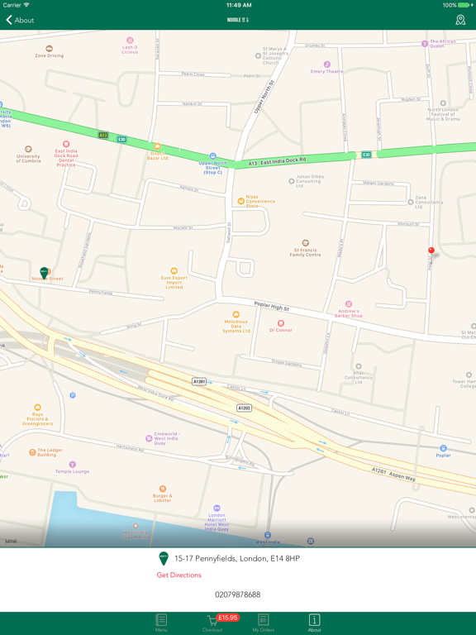Tap the Lash O Licious map icon
476x635 pixels.
point(130,40)
